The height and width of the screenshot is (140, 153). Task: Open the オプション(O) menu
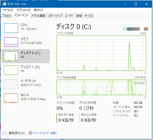click(24, 10)
